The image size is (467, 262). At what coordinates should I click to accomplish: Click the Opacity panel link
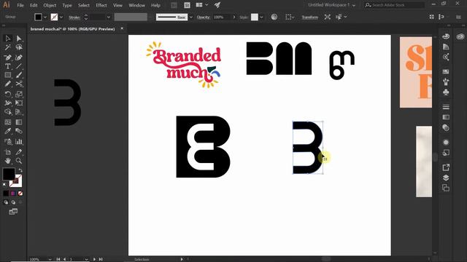203,17
